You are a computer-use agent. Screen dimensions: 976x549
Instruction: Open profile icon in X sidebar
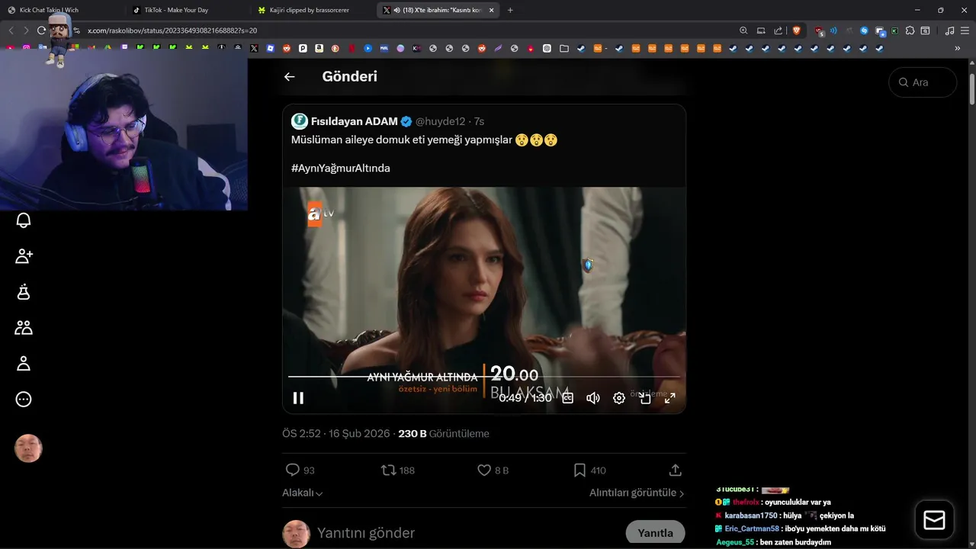coord(24,364)
